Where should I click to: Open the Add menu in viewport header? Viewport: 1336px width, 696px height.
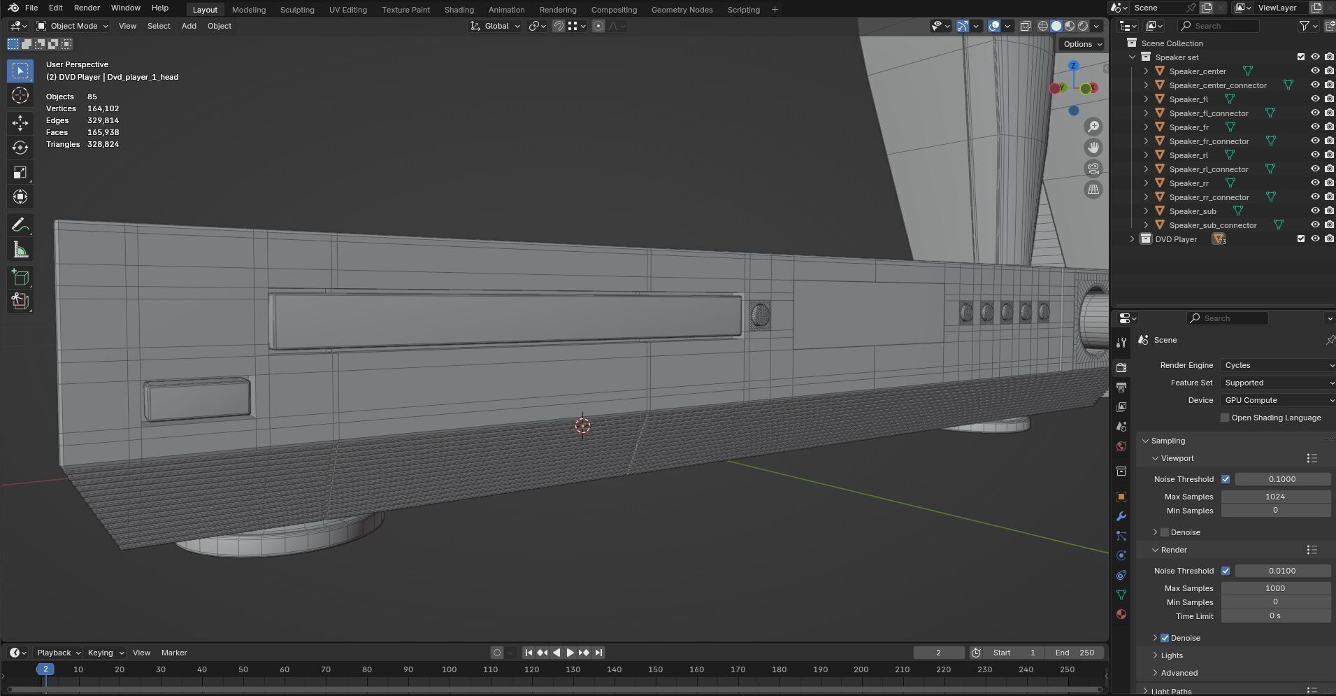189,26
